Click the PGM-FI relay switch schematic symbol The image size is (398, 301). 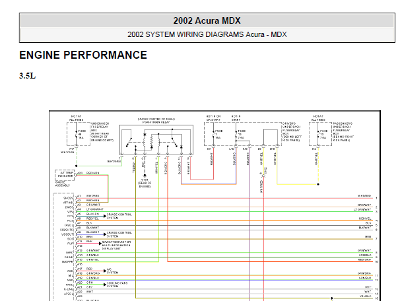click(156, 139)
